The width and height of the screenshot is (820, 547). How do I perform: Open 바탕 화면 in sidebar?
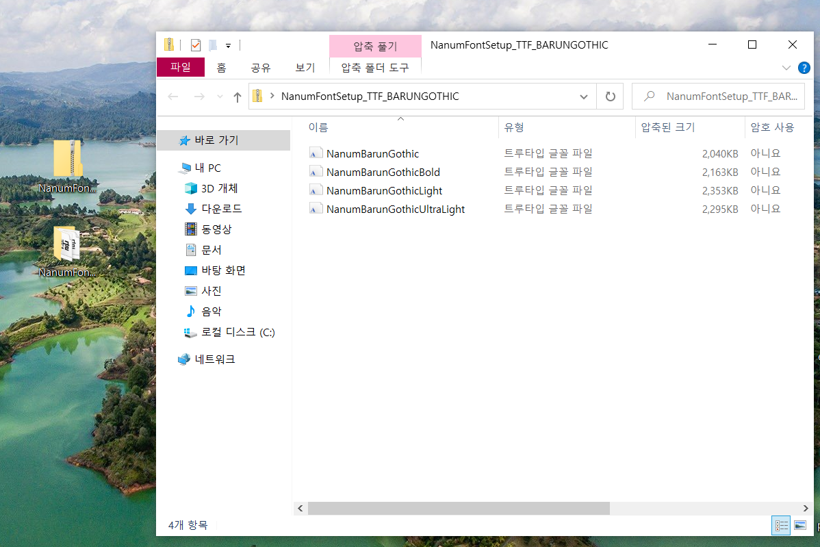tap(223, 270)
